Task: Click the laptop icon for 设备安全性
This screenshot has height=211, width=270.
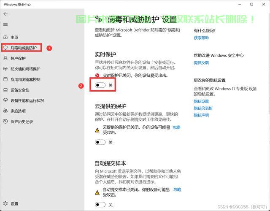Action: 5,90
